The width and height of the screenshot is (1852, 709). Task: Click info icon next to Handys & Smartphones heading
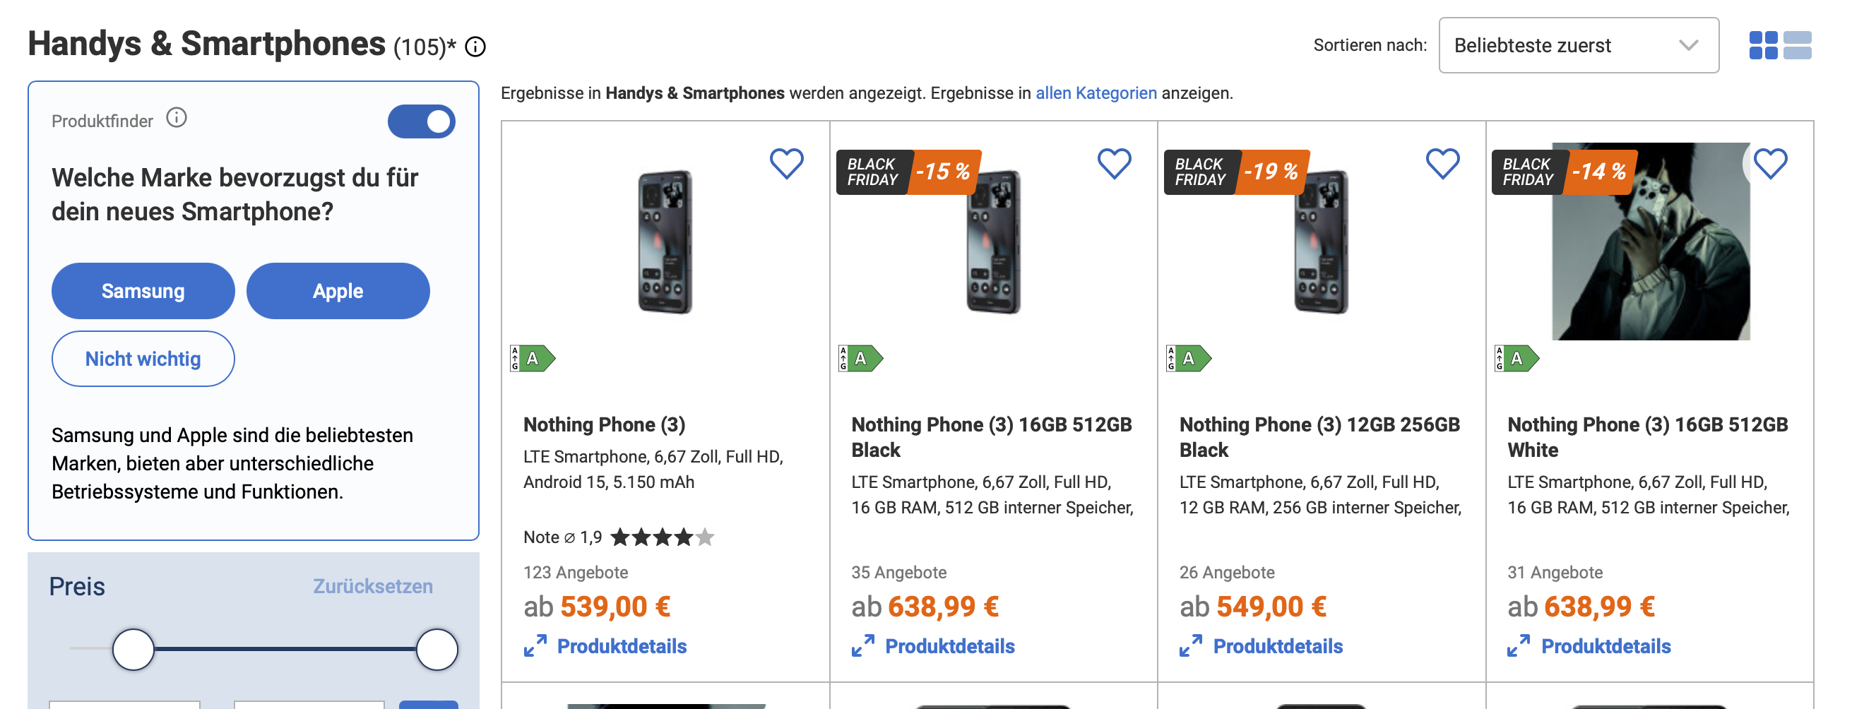pos(475,47)
